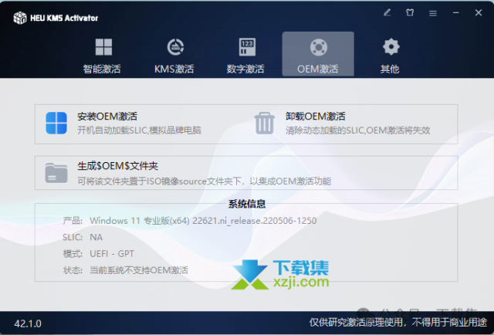Click the HEU KMS Activator cube logo
Image resolution: width=494 pixels, height=335 pixels.
tap(20, 18)
